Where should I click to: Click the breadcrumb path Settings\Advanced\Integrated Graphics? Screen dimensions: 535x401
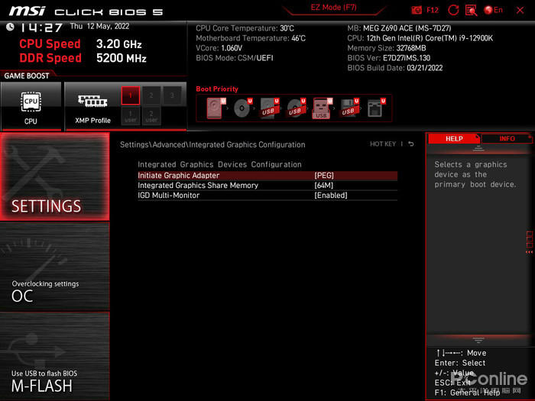212,144
